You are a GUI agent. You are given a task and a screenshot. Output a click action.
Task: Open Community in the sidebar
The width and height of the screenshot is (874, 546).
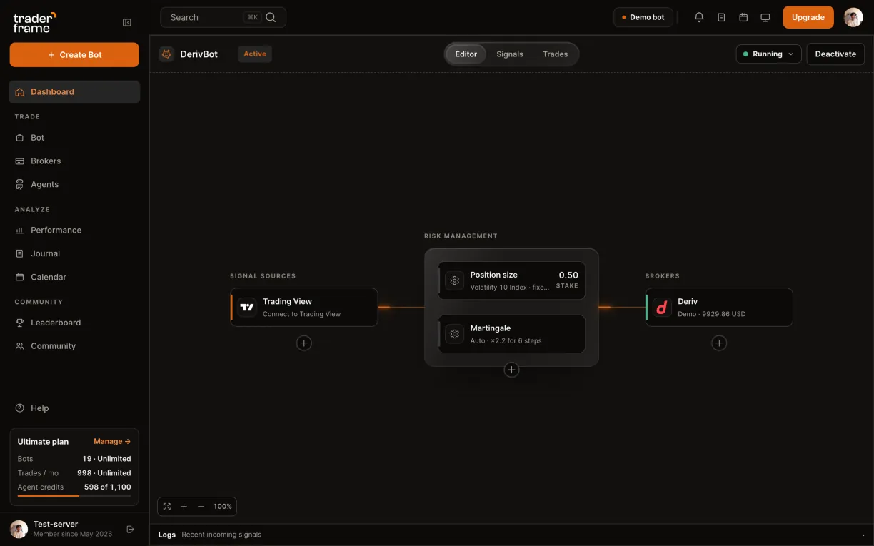pyautogui.click(x=74, y=346)
